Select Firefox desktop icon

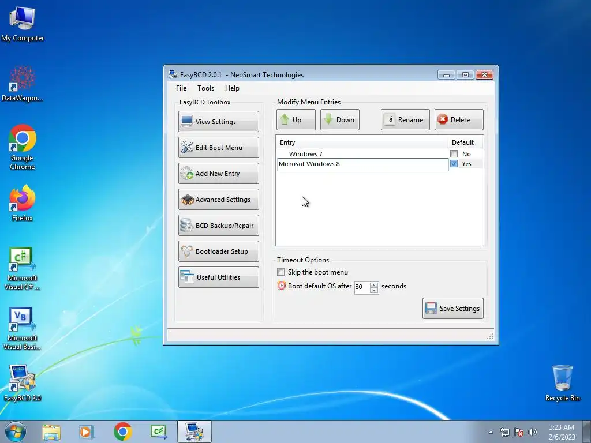coord(23,203)
